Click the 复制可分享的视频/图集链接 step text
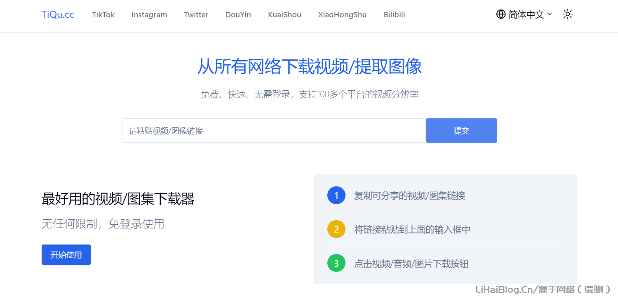Screen dimensions: 618x301 coord(409,196)
